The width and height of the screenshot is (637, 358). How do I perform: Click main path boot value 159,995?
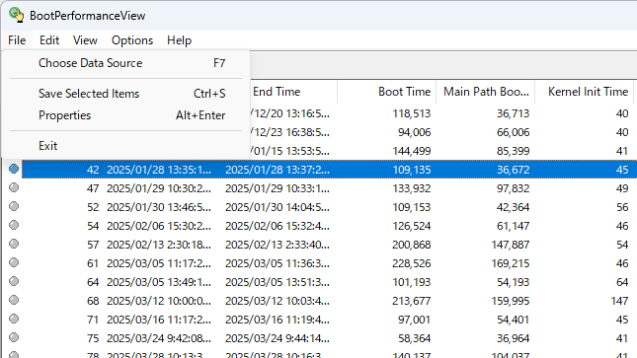[x=511, y=301]
